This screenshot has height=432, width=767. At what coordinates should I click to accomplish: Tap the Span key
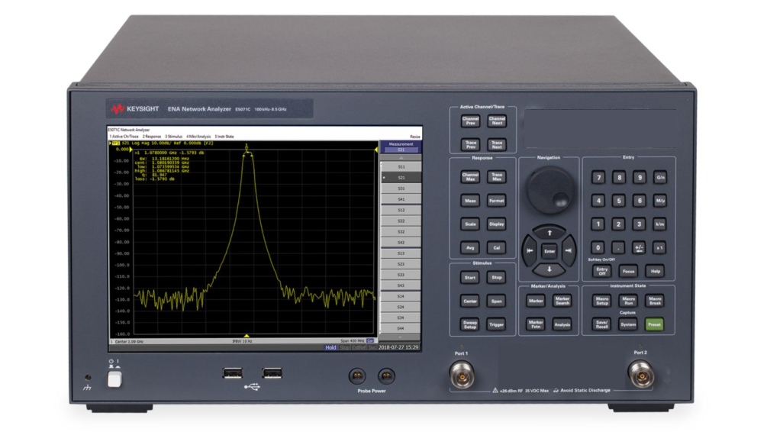pyautogui.click(x=497, y=301)
